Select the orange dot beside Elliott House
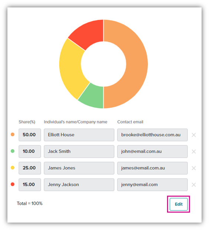This screenshot has height=230, width=209. tap(13, 134)
